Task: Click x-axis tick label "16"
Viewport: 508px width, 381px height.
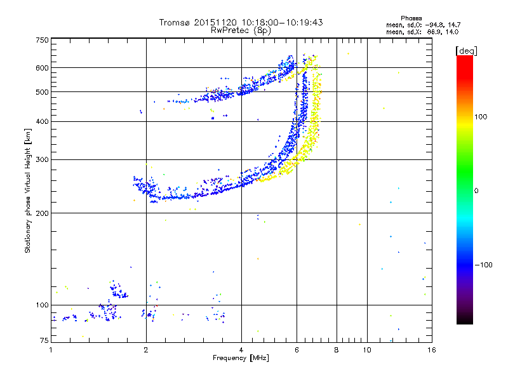Action: pos(432,350)
